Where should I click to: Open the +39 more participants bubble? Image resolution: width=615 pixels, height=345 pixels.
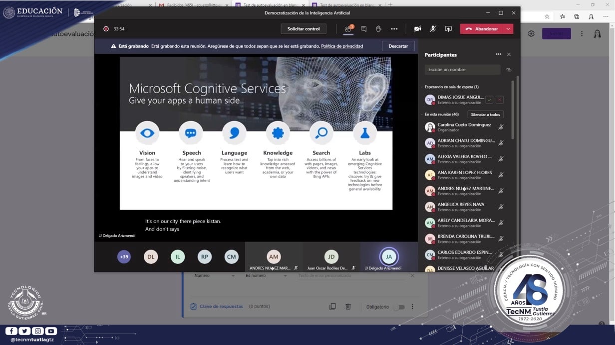coord(124,257)
